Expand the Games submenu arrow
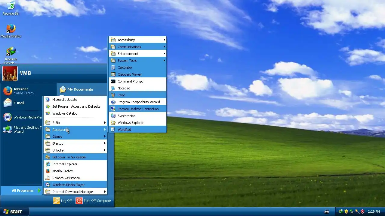 (105, 136)
